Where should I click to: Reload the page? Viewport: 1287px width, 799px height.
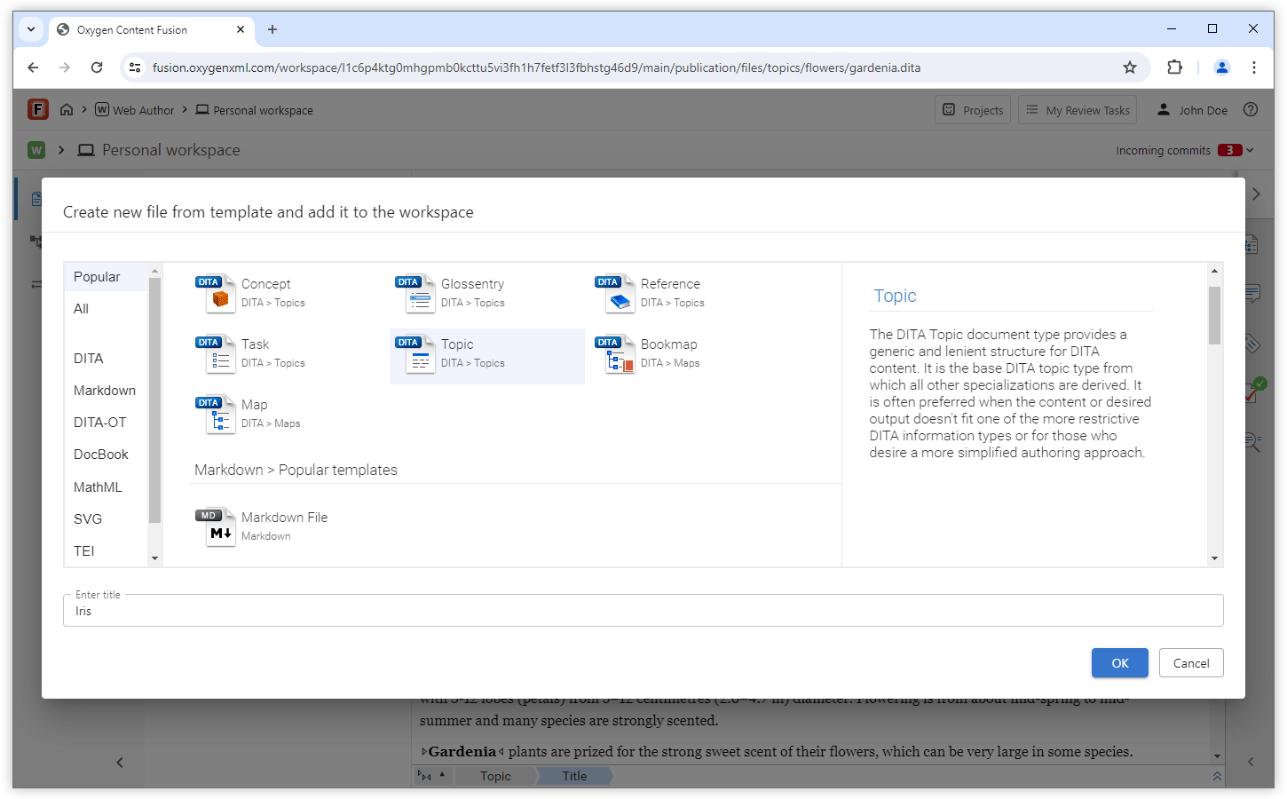(x=97, y=67)
